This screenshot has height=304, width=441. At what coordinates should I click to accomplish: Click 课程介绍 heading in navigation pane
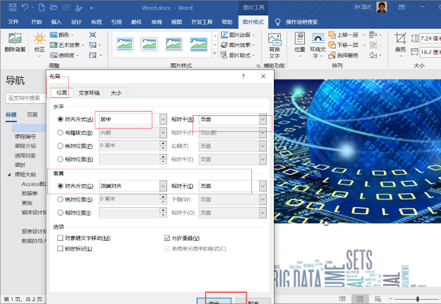(25, 146)
